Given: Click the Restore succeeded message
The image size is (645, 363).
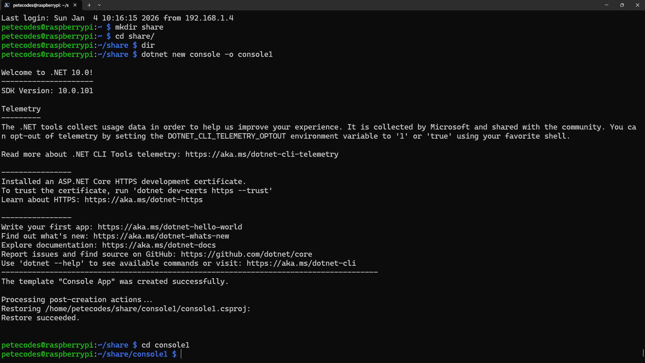Looking at the screenshot, I should (x=40, y=318).
